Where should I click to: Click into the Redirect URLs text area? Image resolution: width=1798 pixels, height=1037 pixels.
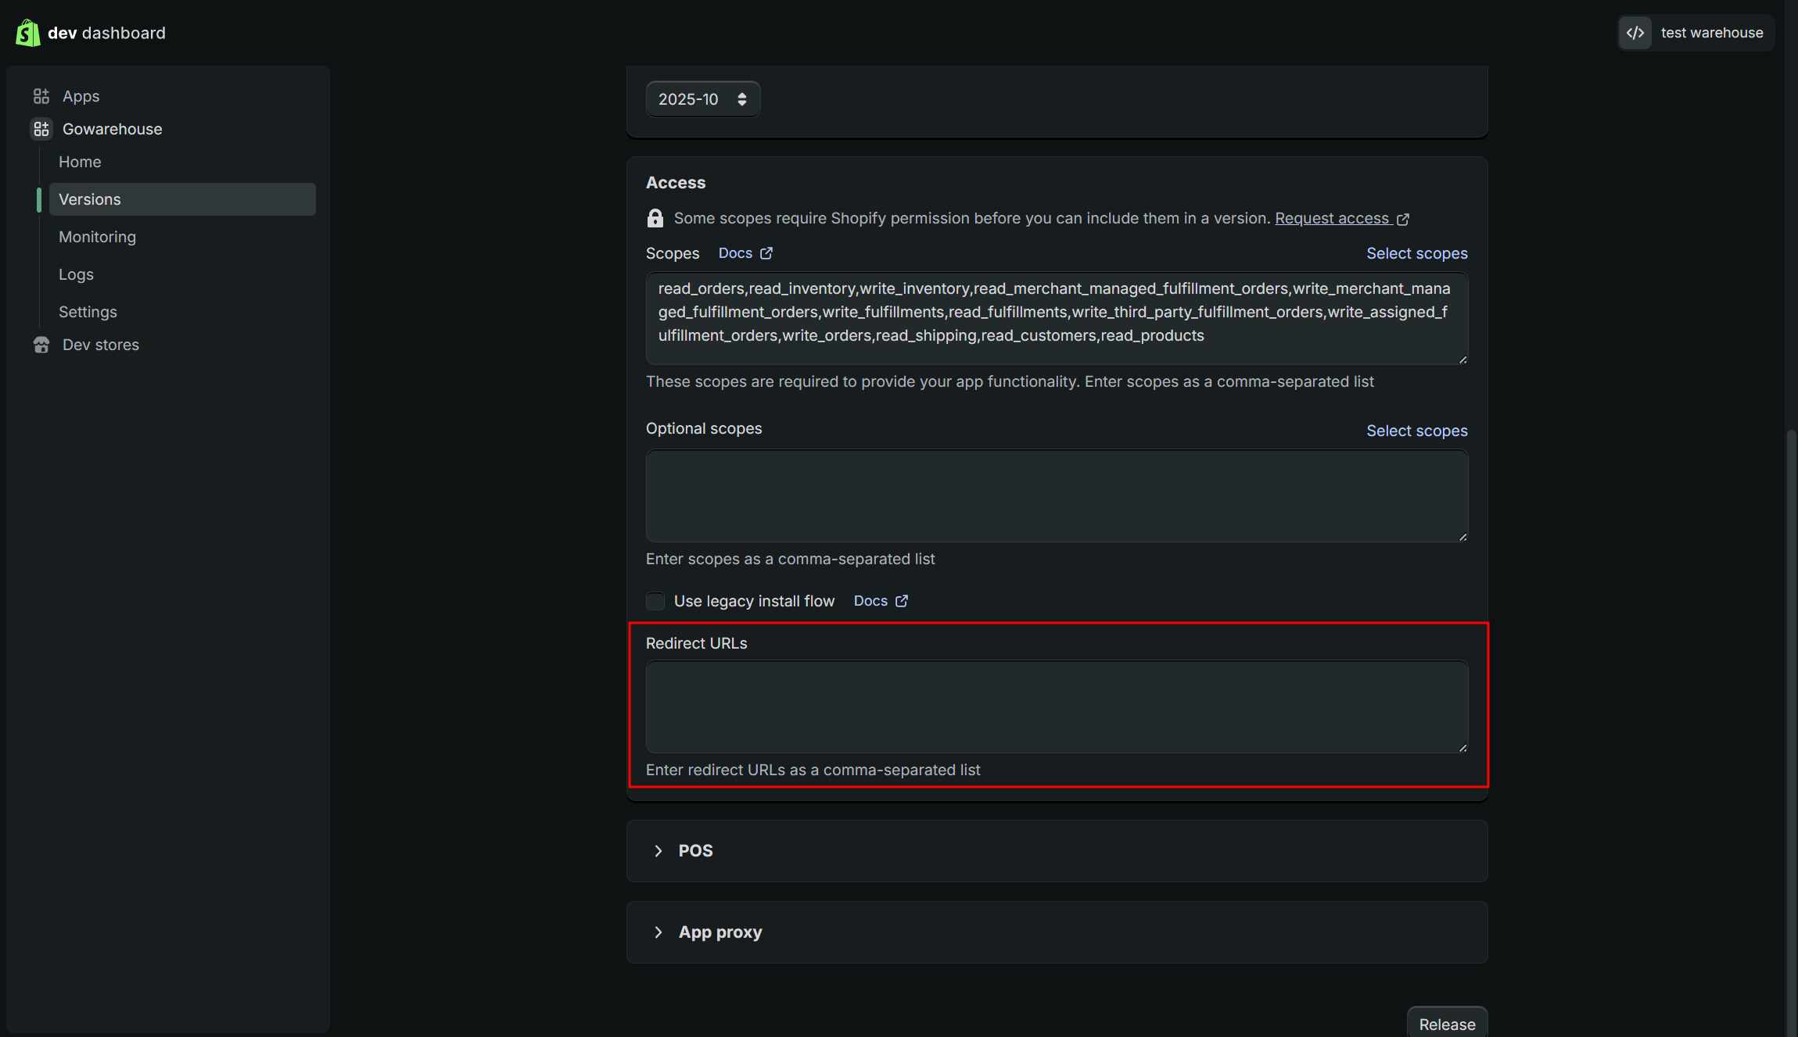tap(1057, 707)
